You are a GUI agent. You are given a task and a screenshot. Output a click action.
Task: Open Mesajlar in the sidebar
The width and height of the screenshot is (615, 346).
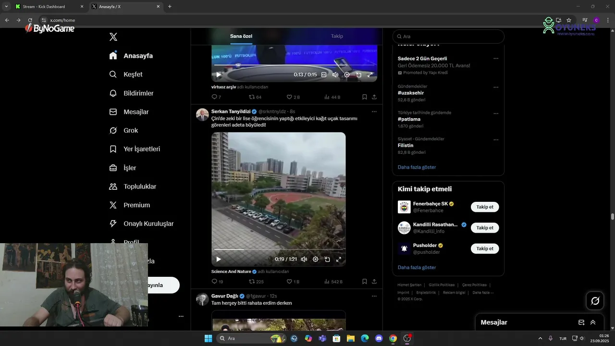[129, 112]
